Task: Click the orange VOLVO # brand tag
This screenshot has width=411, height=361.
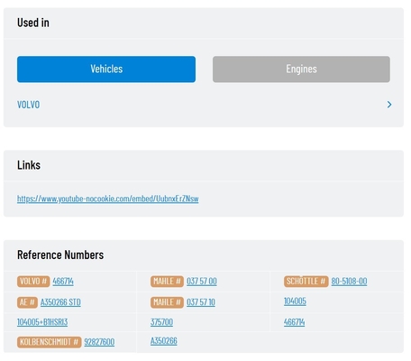Action: (x=33, y=282)
